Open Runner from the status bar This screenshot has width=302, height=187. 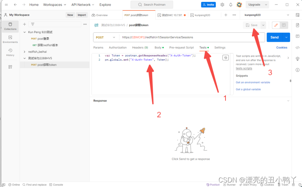(229, 185)
